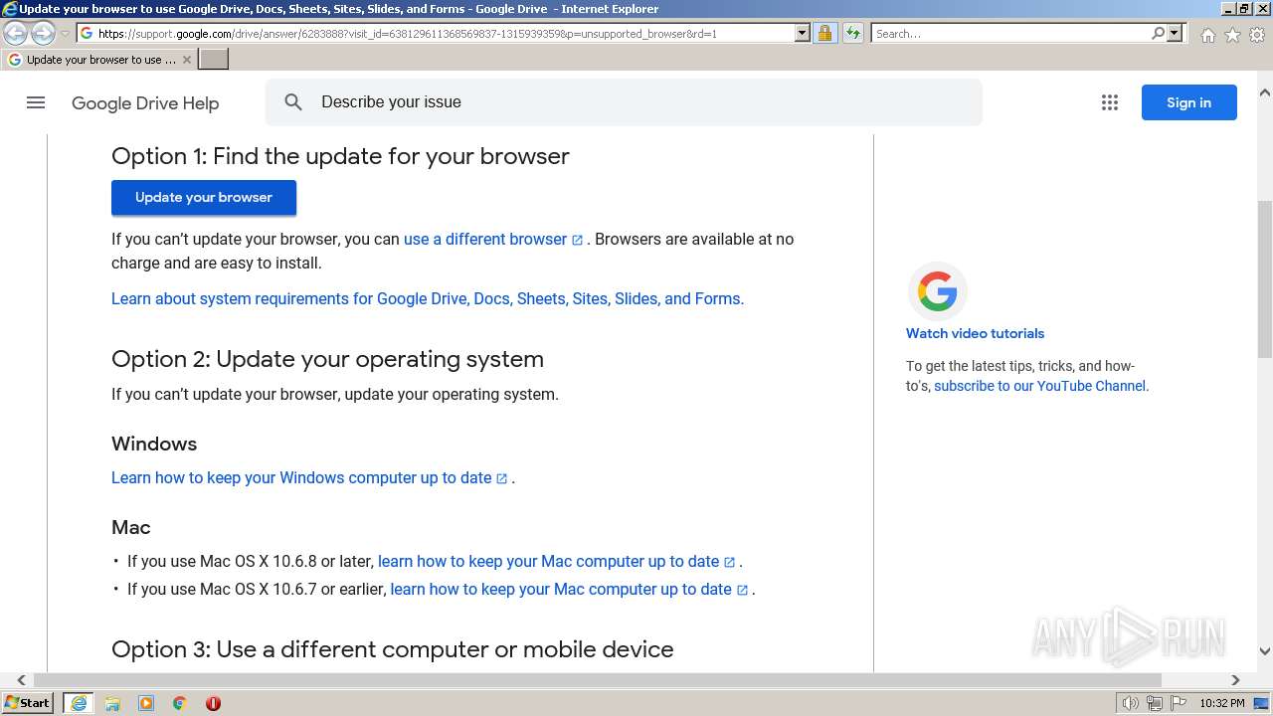1273x716 pixels.
Task: Click the magnifier icon in IE search box
Action: (x=1158, y=33)
